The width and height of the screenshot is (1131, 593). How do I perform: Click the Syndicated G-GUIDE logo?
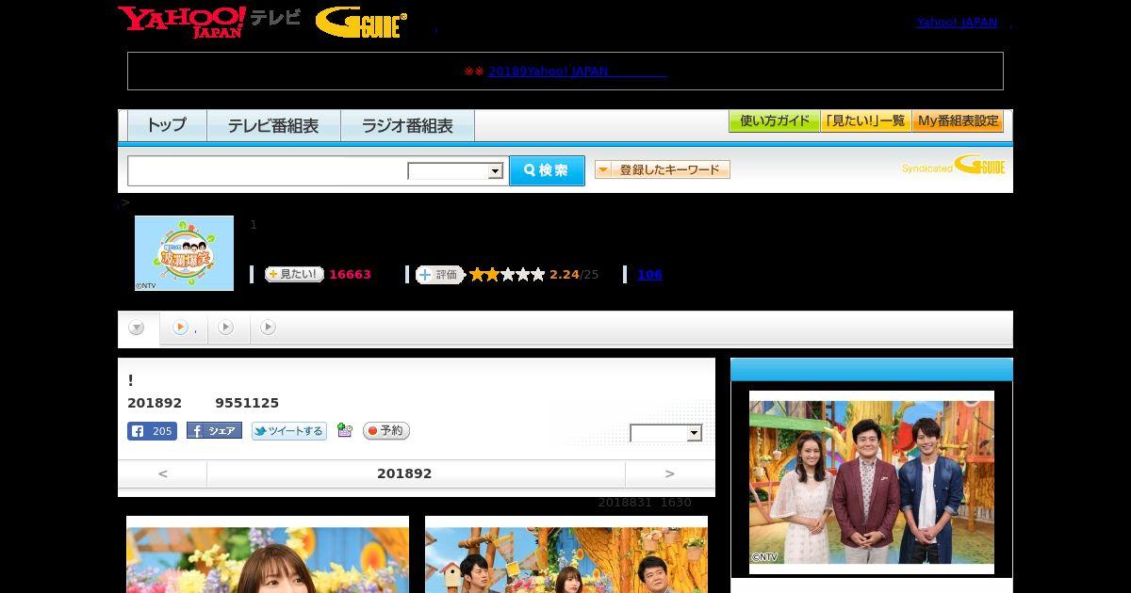(x=953, y=166)
